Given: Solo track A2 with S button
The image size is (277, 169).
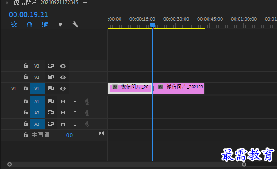Looking at the screenshot, I should pyautogui.click(x=75, y=113).
